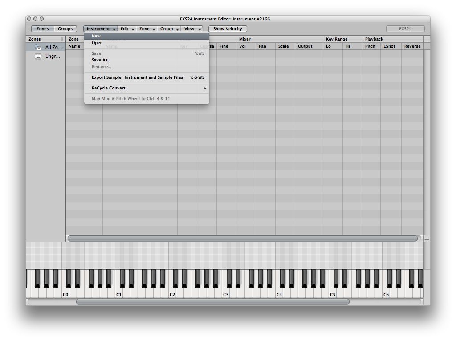The height and width of the screenshot is (341, 456).
Task: Click the Key Range Lo column header
Action: 333,46
